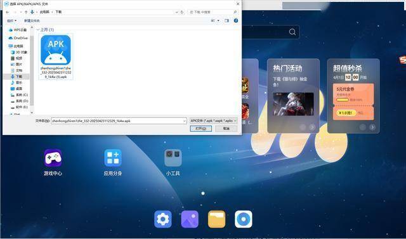Launch the blue browser dock icon
Image resolution: width=406 pixels, height=239 pixels.
coord(244,219)
